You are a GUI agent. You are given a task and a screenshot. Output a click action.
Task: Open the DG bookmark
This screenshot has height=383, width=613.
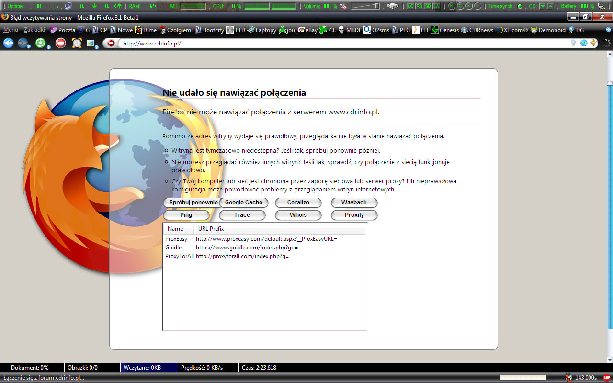tap(576, 30)
